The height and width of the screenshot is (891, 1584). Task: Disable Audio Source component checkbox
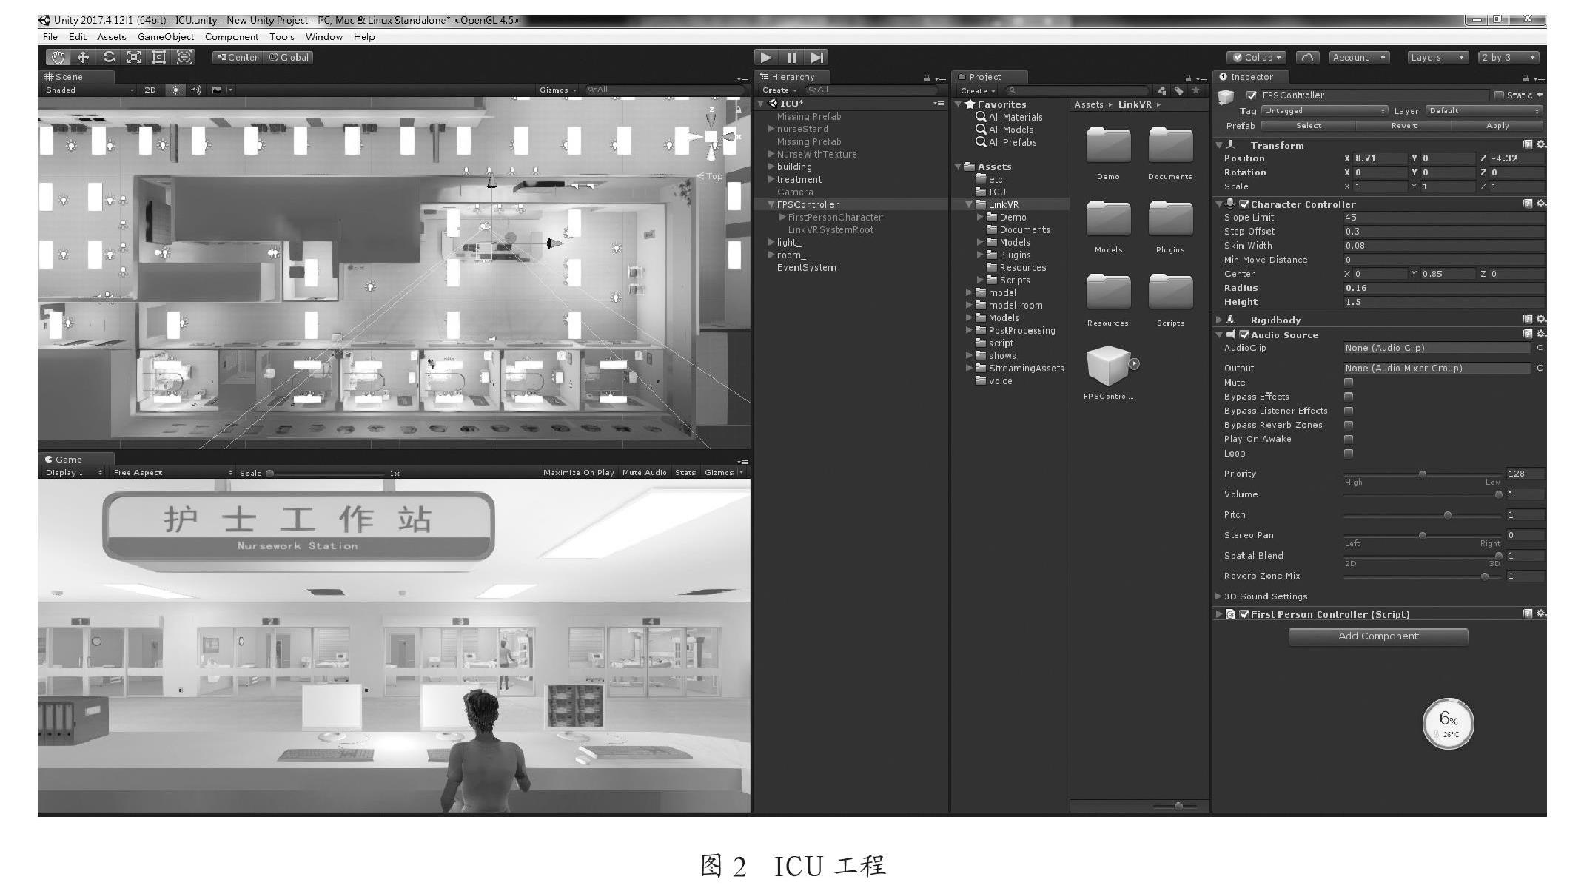(x=1244, y=334)
